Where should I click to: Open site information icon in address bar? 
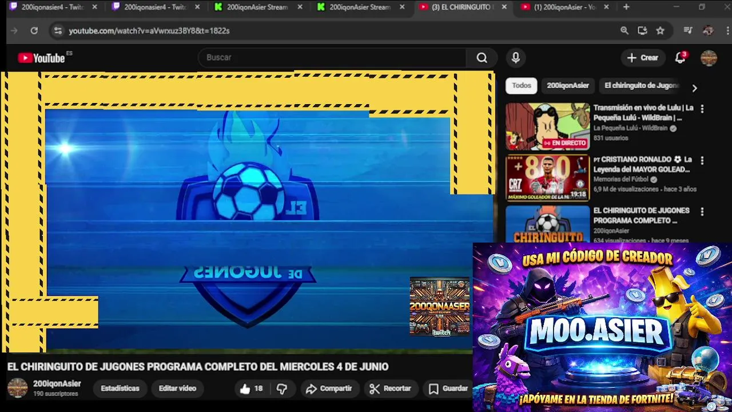point(57,31)
